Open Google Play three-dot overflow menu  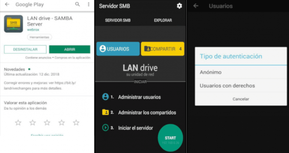89,4
